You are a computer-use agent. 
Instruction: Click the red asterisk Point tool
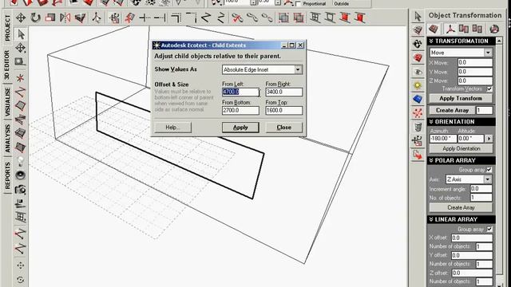(20, 78)
